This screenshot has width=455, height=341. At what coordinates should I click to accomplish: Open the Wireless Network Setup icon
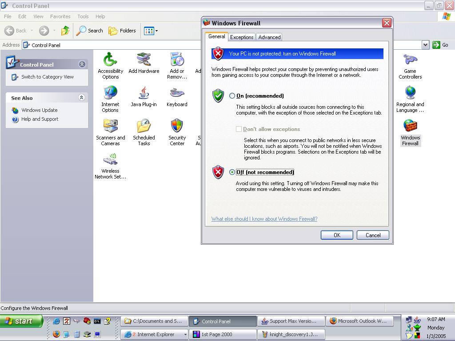[110, 160]
